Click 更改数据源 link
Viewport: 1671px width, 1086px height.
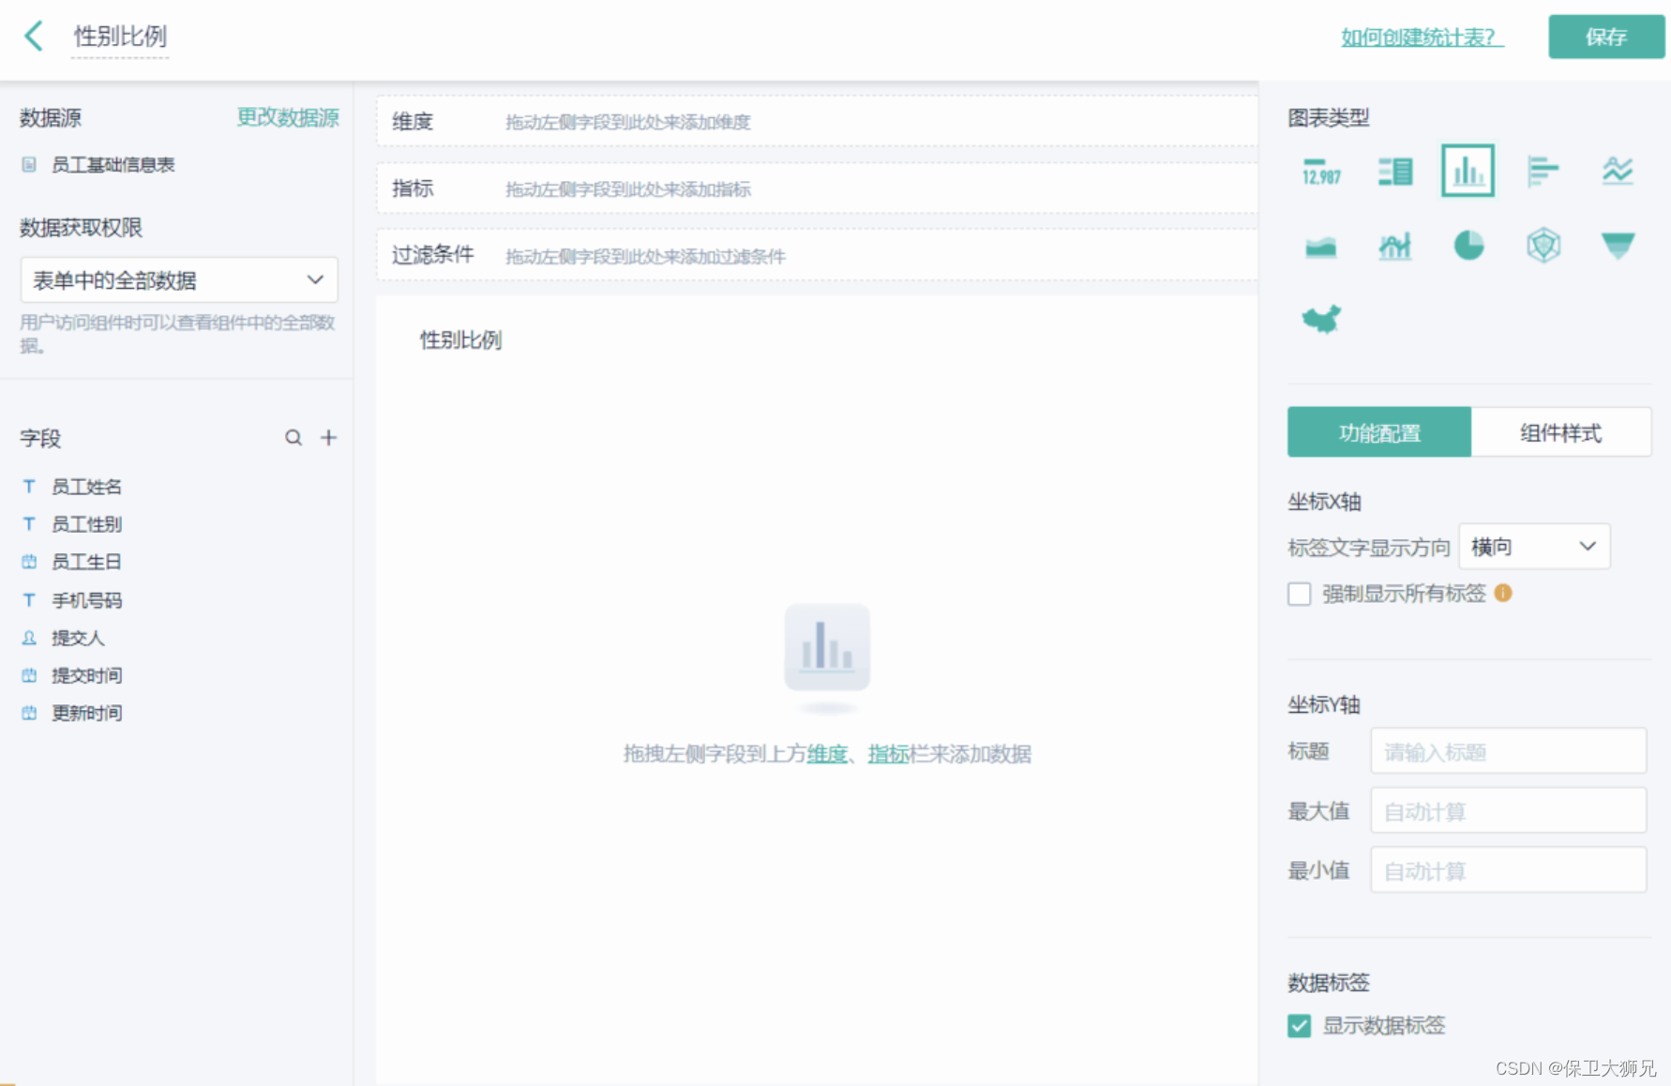[287, 117]
